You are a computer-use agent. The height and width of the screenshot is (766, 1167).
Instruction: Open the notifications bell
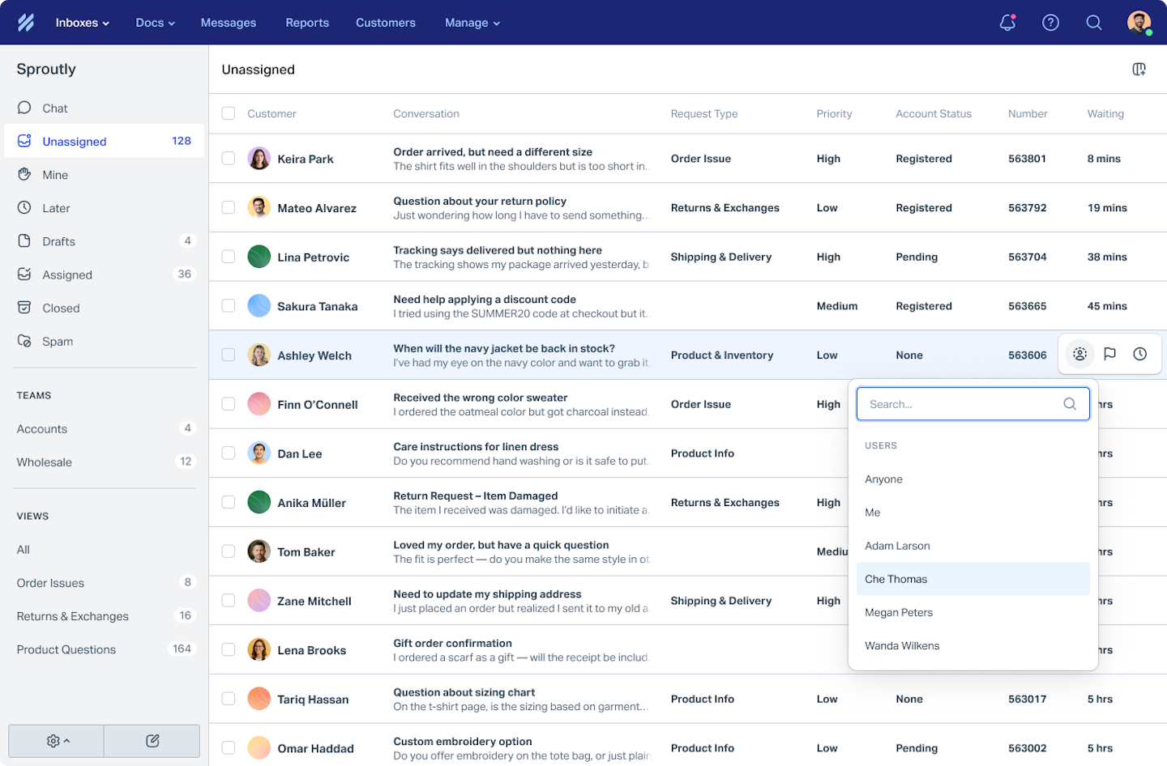pyautogui.click(x=1007, y=23)
